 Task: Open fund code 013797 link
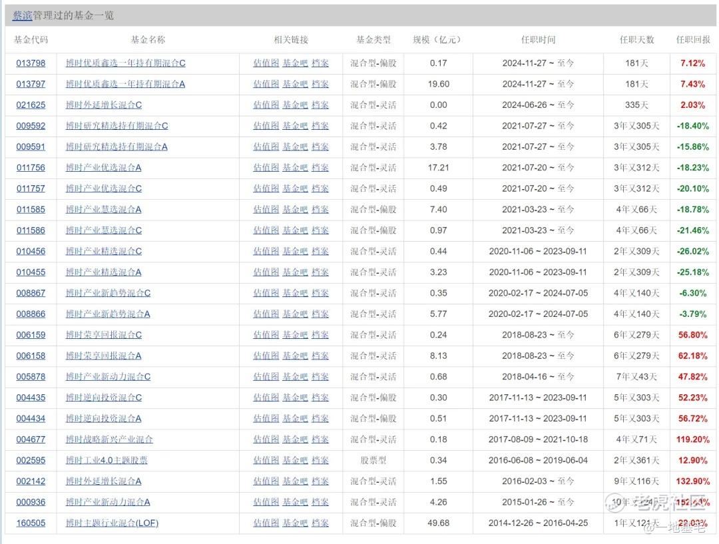coord(31,84)
